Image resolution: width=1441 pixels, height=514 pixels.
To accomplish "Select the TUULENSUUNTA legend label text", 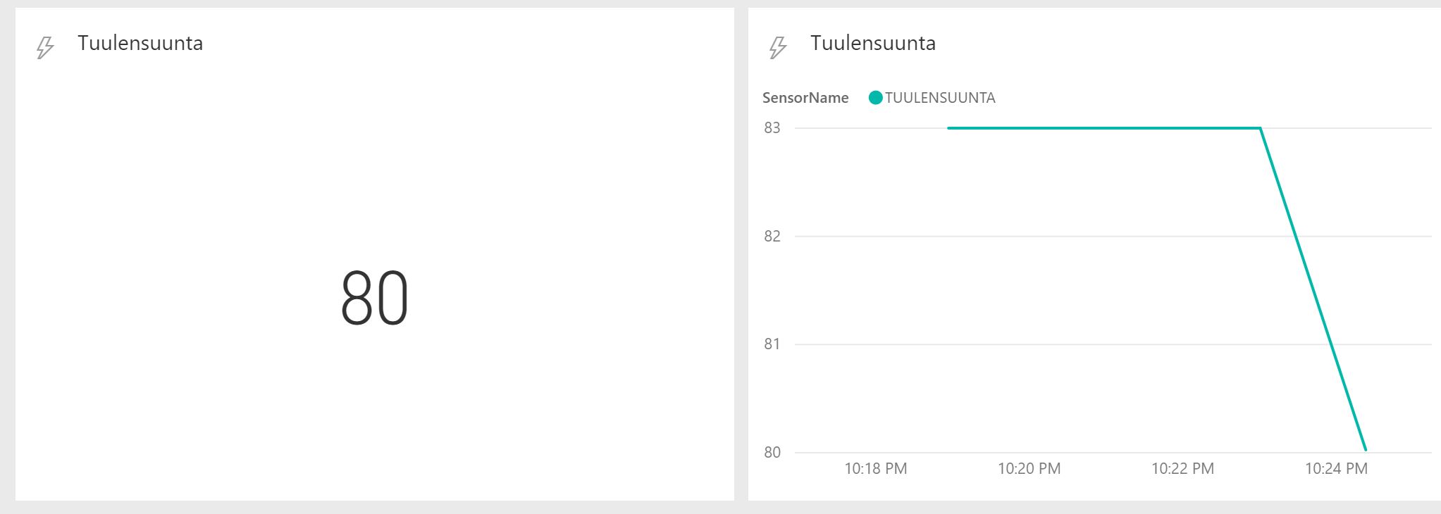I will [x=940, y=98].
